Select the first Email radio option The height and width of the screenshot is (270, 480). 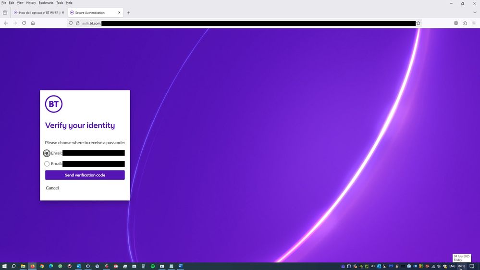pos(47,153)
